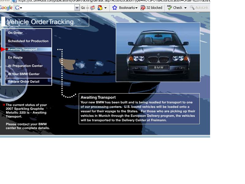Click the AutoLink toolbar button

pos(199,8)
